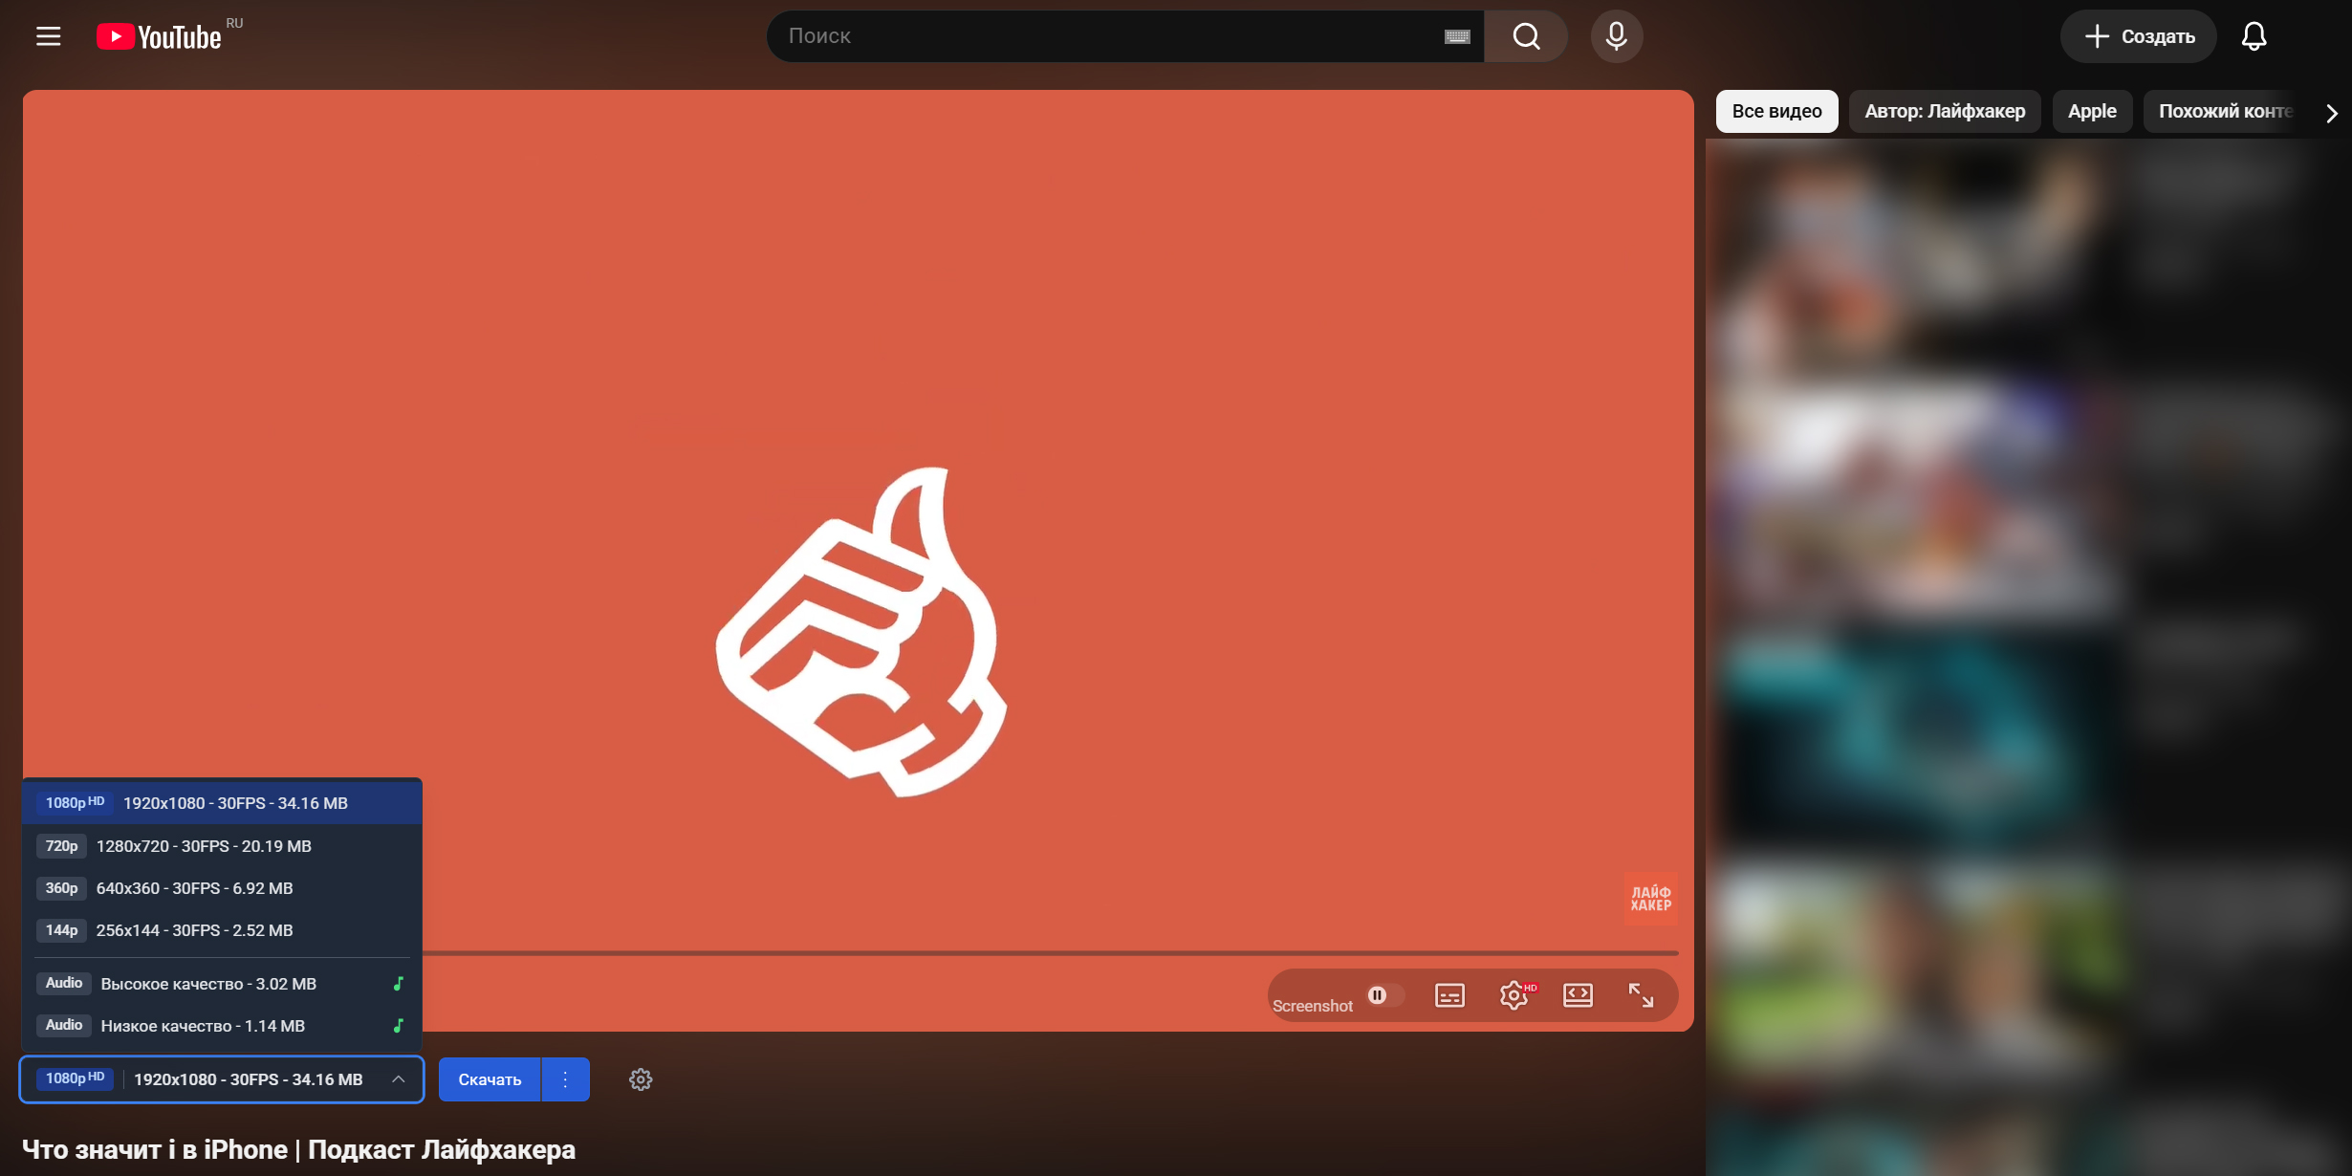The image size is (2352, 1176).
Task: Choose Audio Низкое качество 1.14 MB
Action: tap(222, 1026)
